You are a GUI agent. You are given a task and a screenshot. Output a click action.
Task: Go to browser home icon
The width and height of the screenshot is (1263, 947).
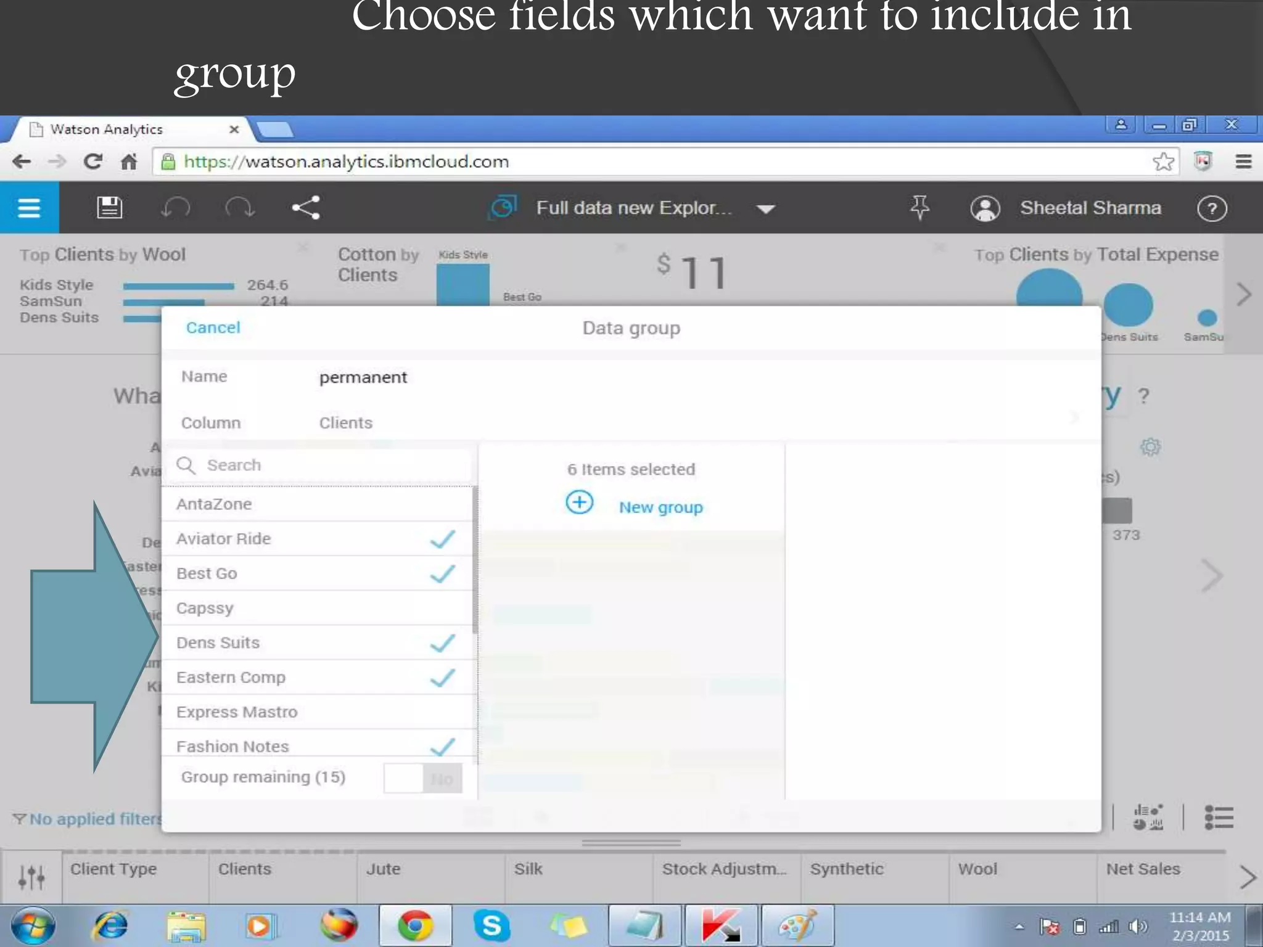point(128,162)
